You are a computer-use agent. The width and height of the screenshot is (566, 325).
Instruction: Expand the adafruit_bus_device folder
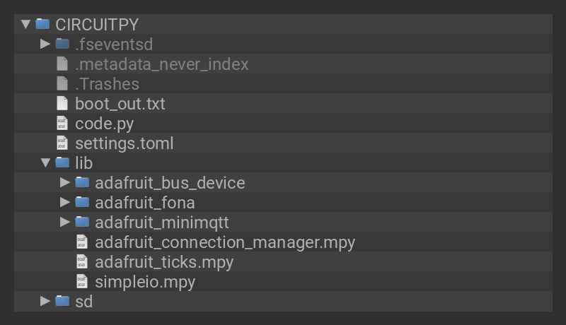(x=66, y=183)
